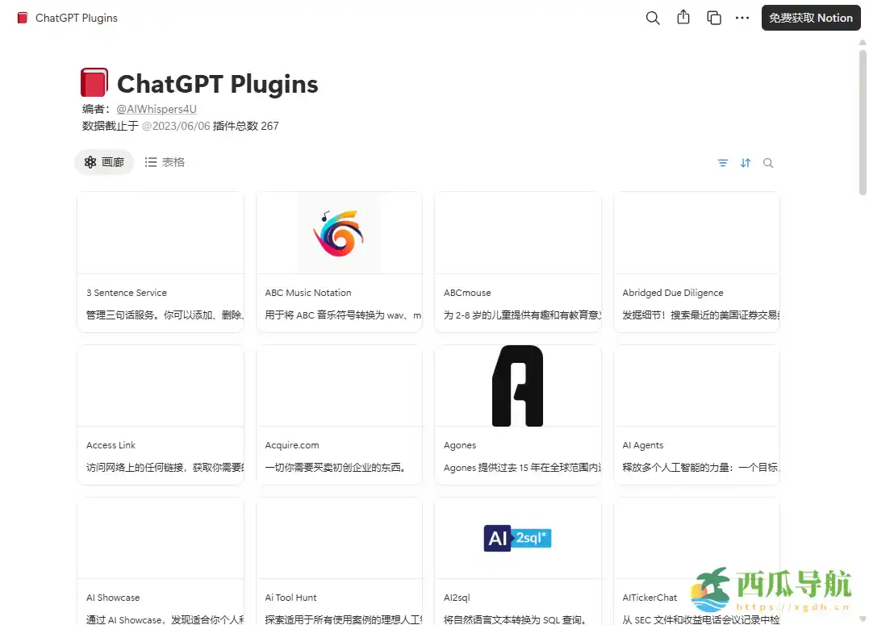Click the share icon at the top

[x=683, y=17]
